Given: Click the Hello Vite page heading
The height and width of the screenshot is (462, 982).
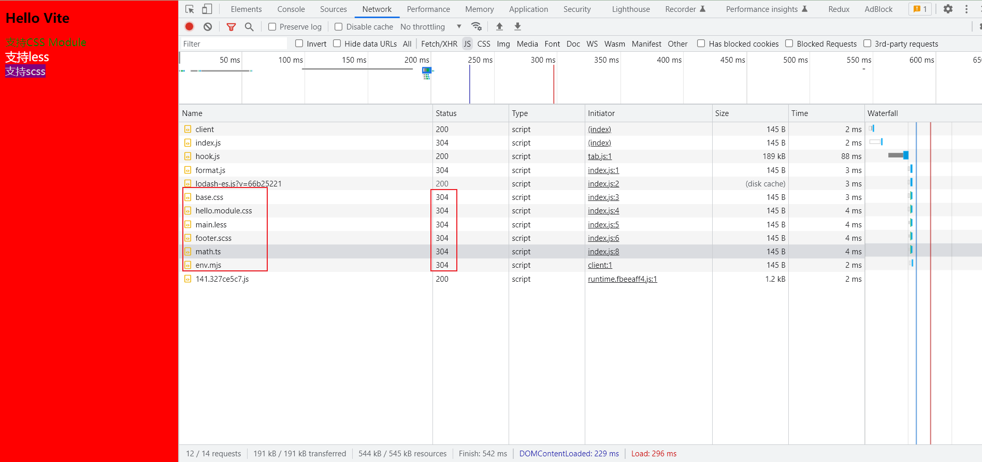Looking at the screenshot, I should (37, 18).
